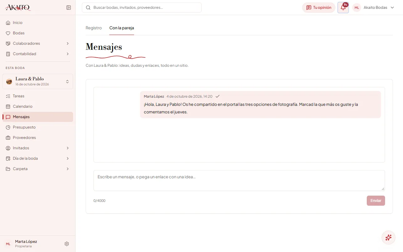Collapse the sidebar panel icon
The height and width of the screenshot is (252, 403).
point(69,8)
